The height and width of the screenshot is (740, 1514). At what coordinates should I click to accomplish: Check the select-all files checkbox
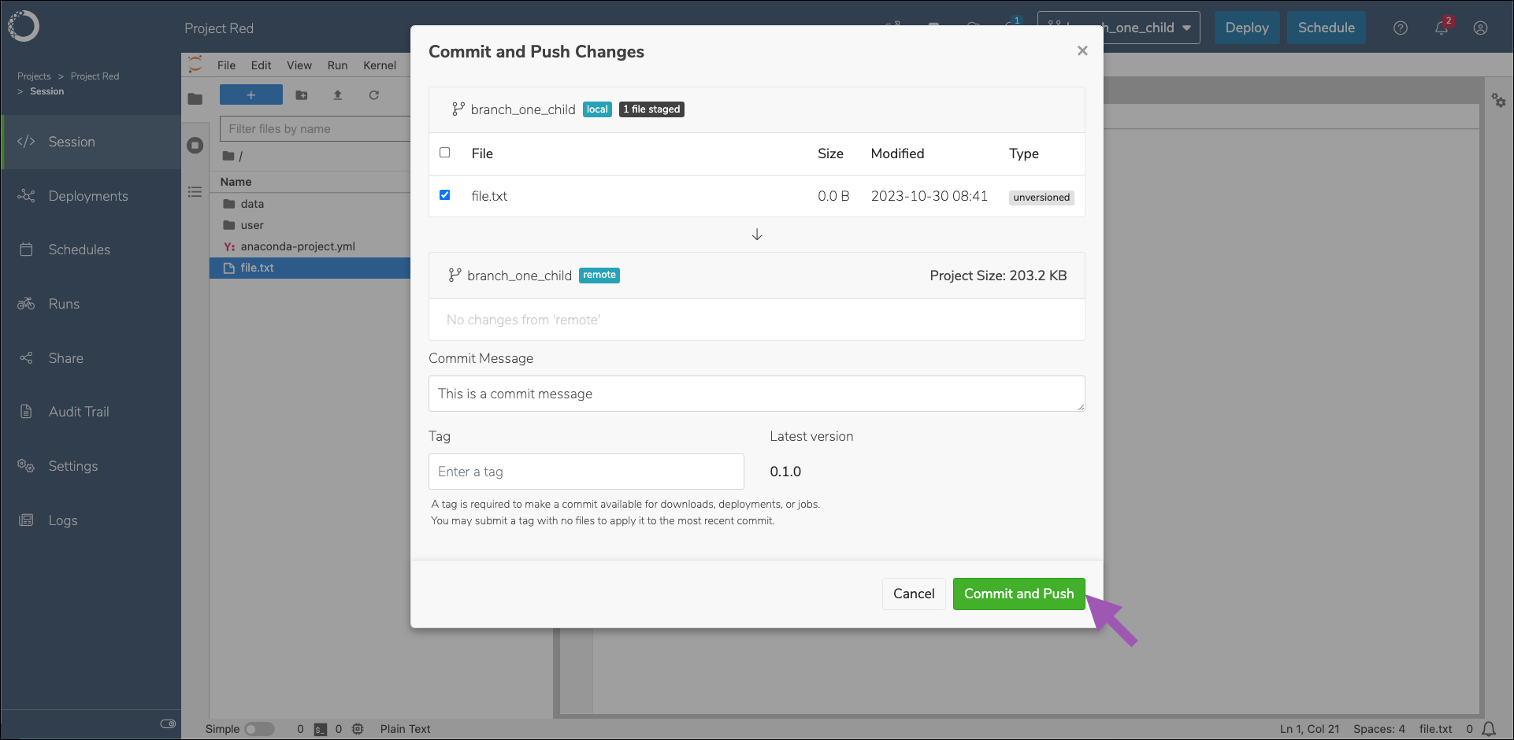445,152
